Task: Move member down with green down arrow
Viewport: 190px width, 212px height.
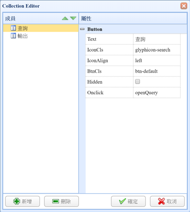Action: [73, 18]
